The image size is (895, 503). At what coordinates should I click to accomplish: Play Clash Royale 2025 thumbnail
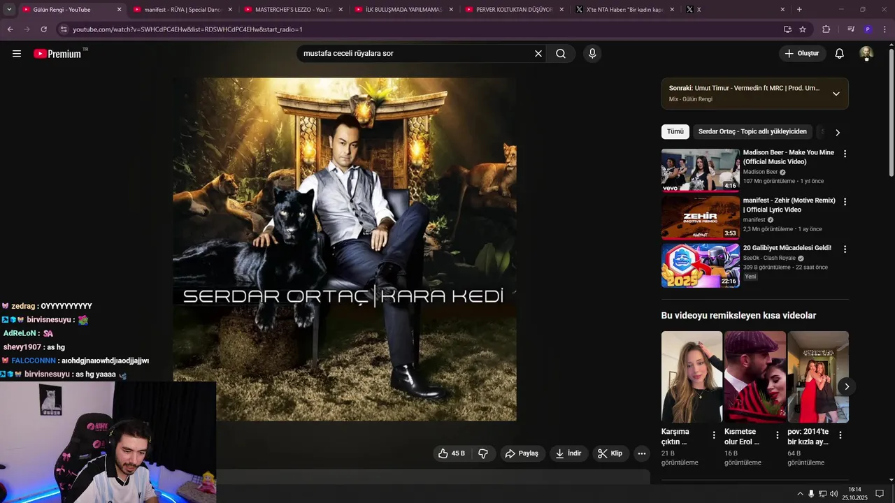tap(700, 265)
